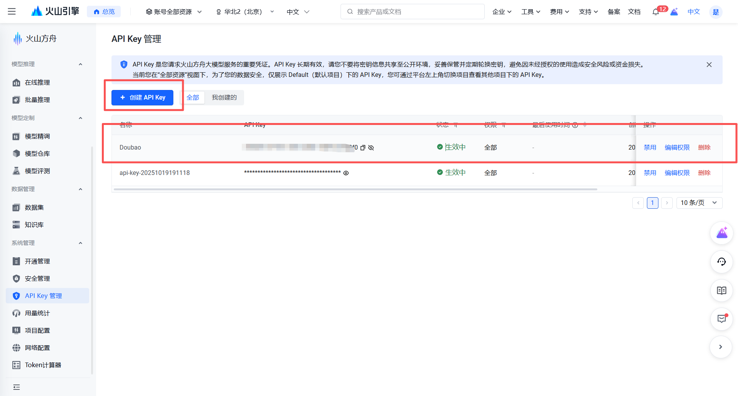
Task: Click the table's horizontal scrollbar
Action: (356, 190)
